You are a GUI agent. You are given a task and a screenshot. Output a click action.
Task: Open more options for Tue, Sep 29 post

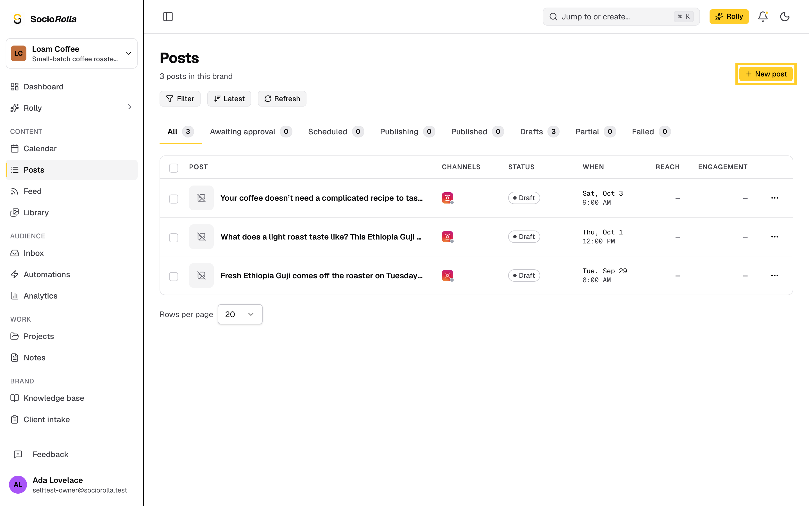(x=774, y=275)
